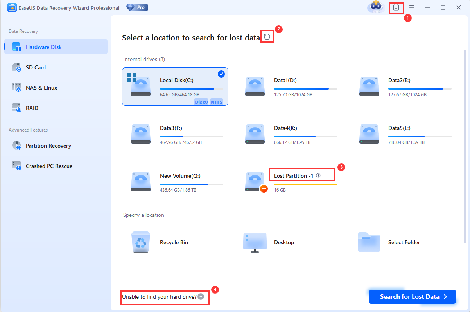
Task: Click the Data1(D:) label
Action: (285, 80)
